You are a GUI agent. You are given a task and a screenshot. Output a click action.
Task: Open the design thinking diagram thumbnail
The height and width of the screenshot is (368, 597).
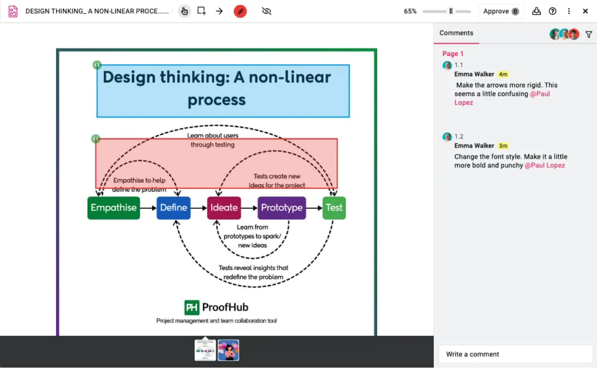[205, 351]
